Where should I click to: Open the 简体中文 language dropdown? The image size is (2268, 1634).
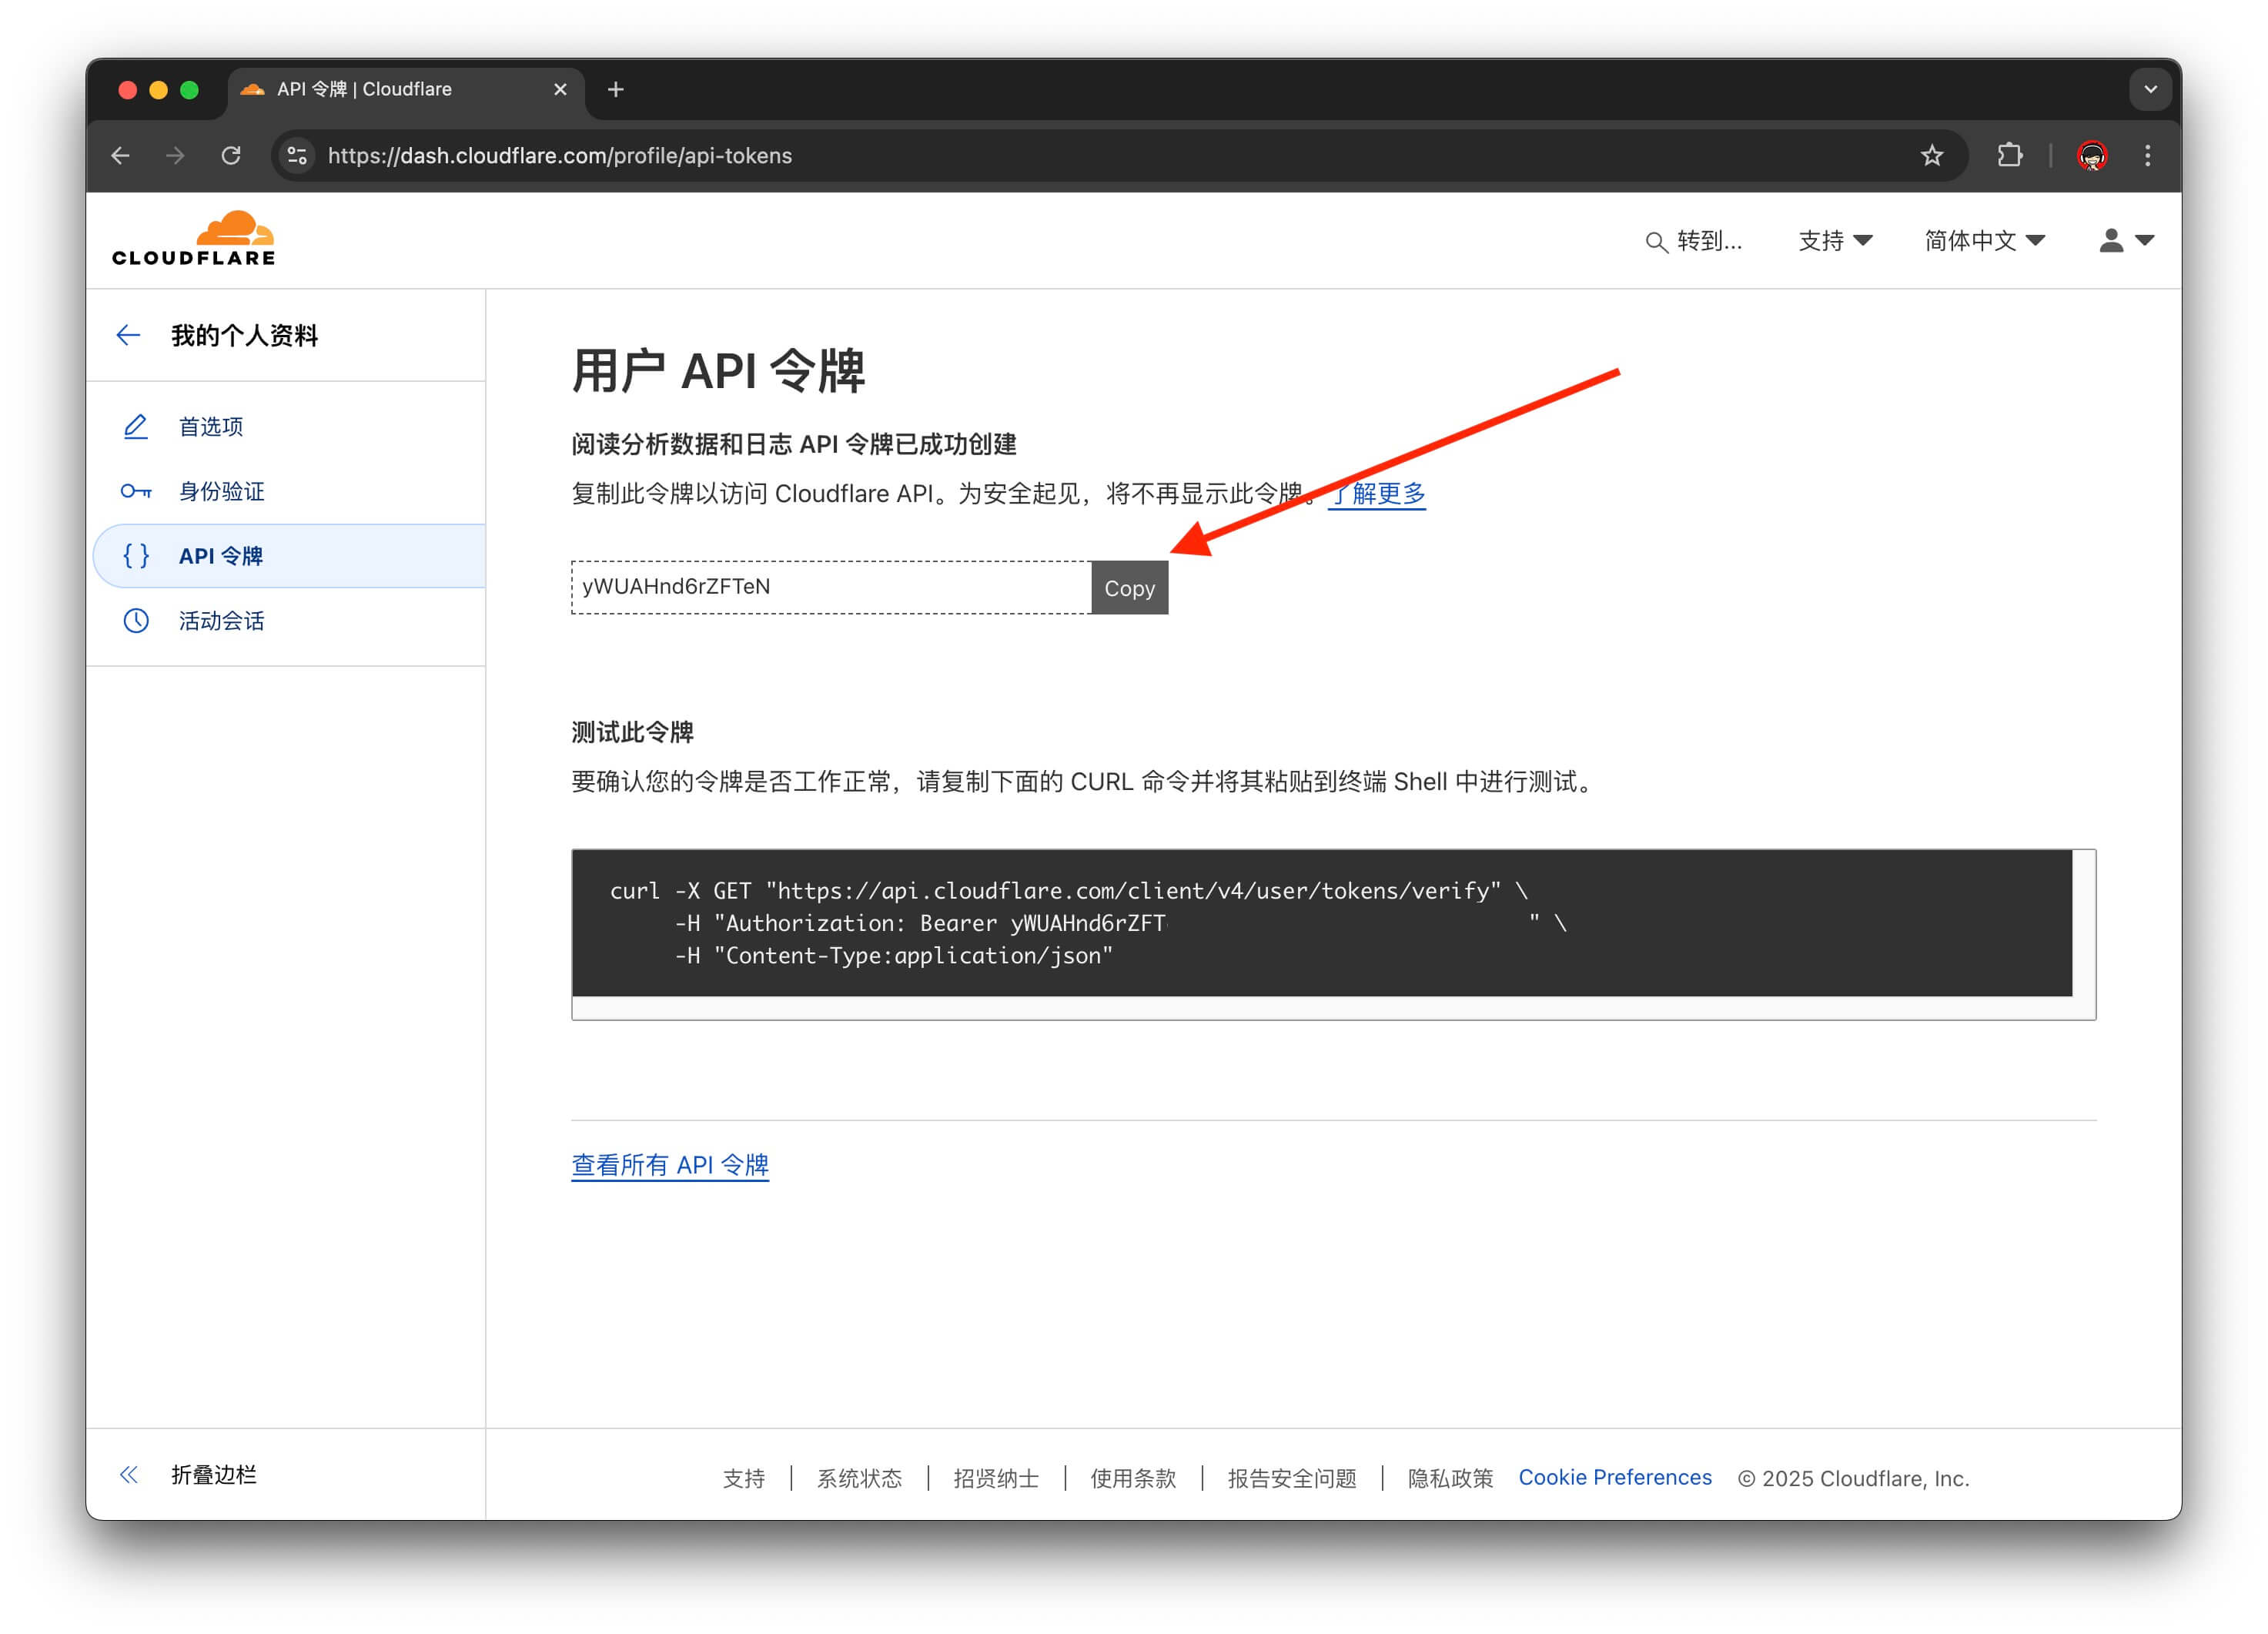pos(1984,241)
